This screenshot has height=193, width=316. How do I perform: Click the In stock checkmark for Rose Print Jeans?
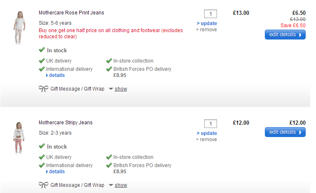pos(42,50)
